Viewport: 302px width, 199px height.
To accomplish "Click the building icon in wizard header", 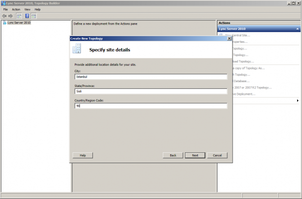I will pos(77,48).
